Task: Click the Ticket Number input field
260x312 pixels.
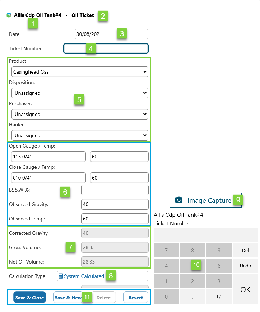Action: pyautogui.click(x=106, y=48)
